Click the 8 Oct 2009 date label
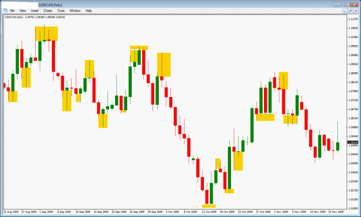 [191, 212]
